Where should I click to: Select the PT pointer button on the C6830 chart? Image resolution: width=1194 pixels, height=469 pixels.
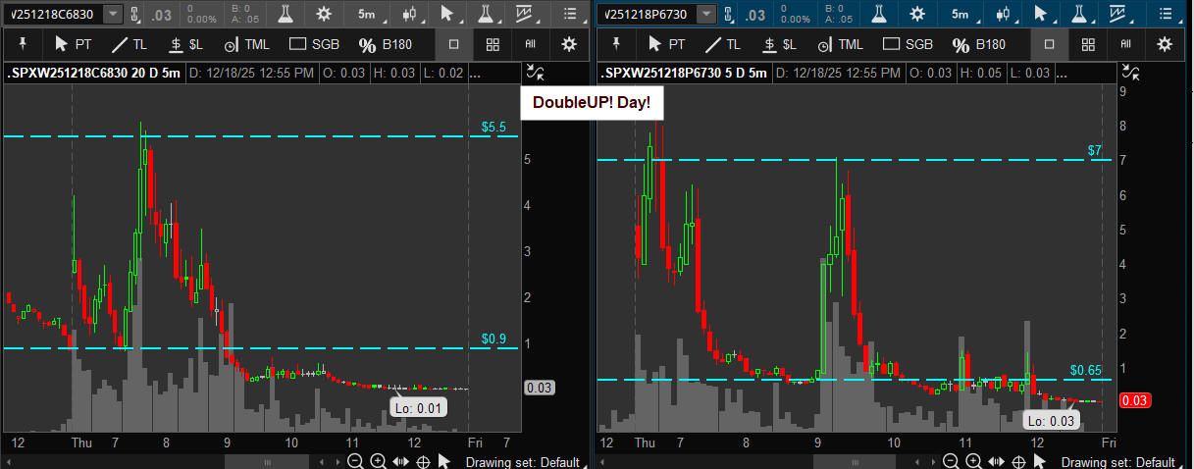75,44
